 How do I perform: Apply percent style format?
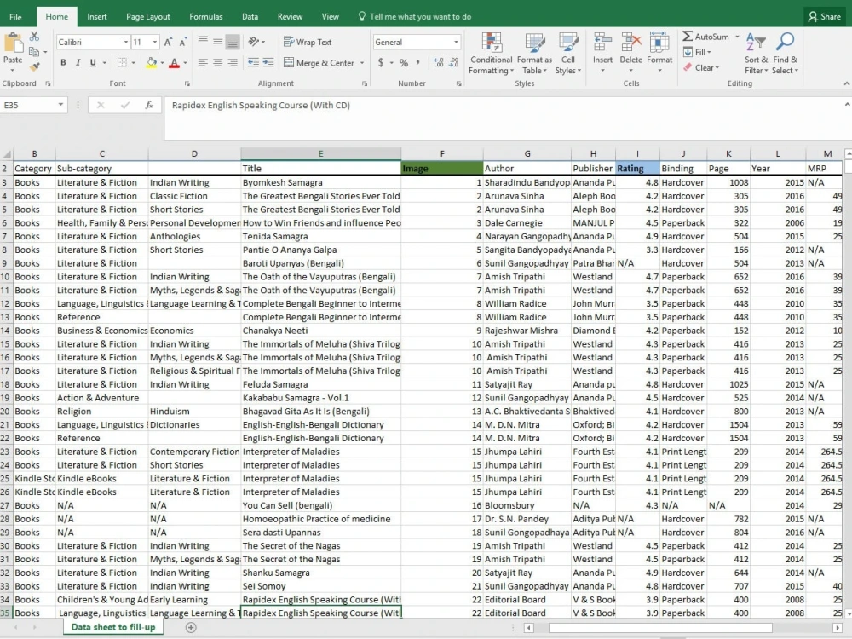coord(404,62)
